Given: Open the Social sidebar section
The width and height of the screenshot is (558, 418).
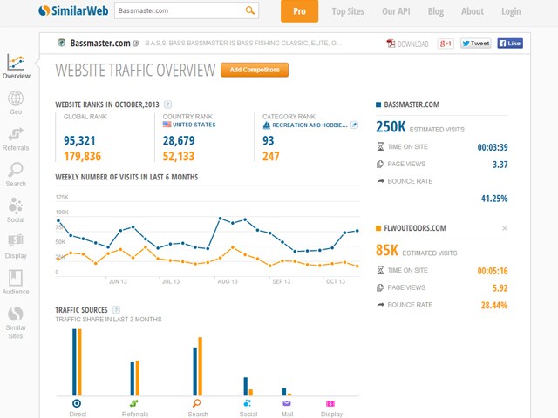Looking at the screenshot, I should (x=16, y=210).
